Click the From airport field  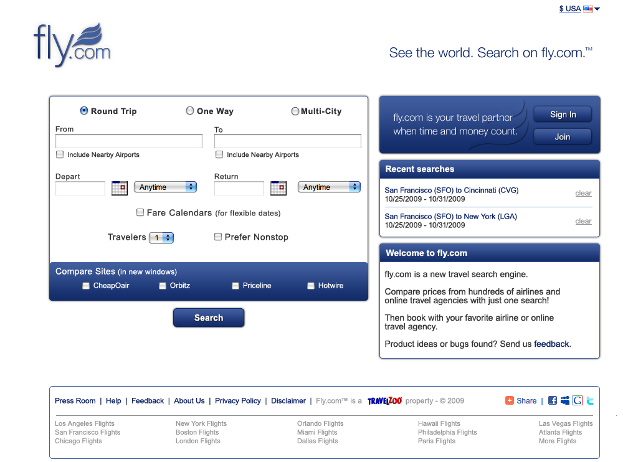coord(129,141)
